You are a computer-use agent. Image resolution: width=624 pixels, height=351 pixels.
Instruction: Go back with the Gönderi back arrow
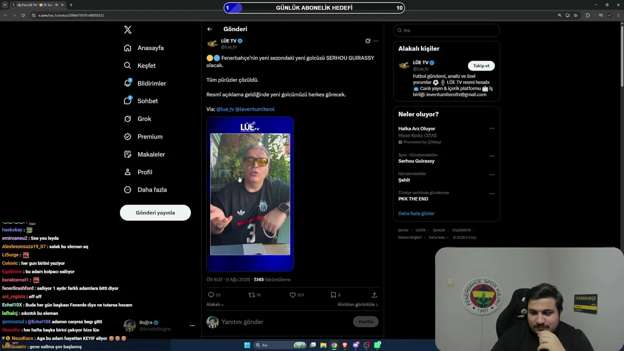pyautogui.click(x=210, y=29)
